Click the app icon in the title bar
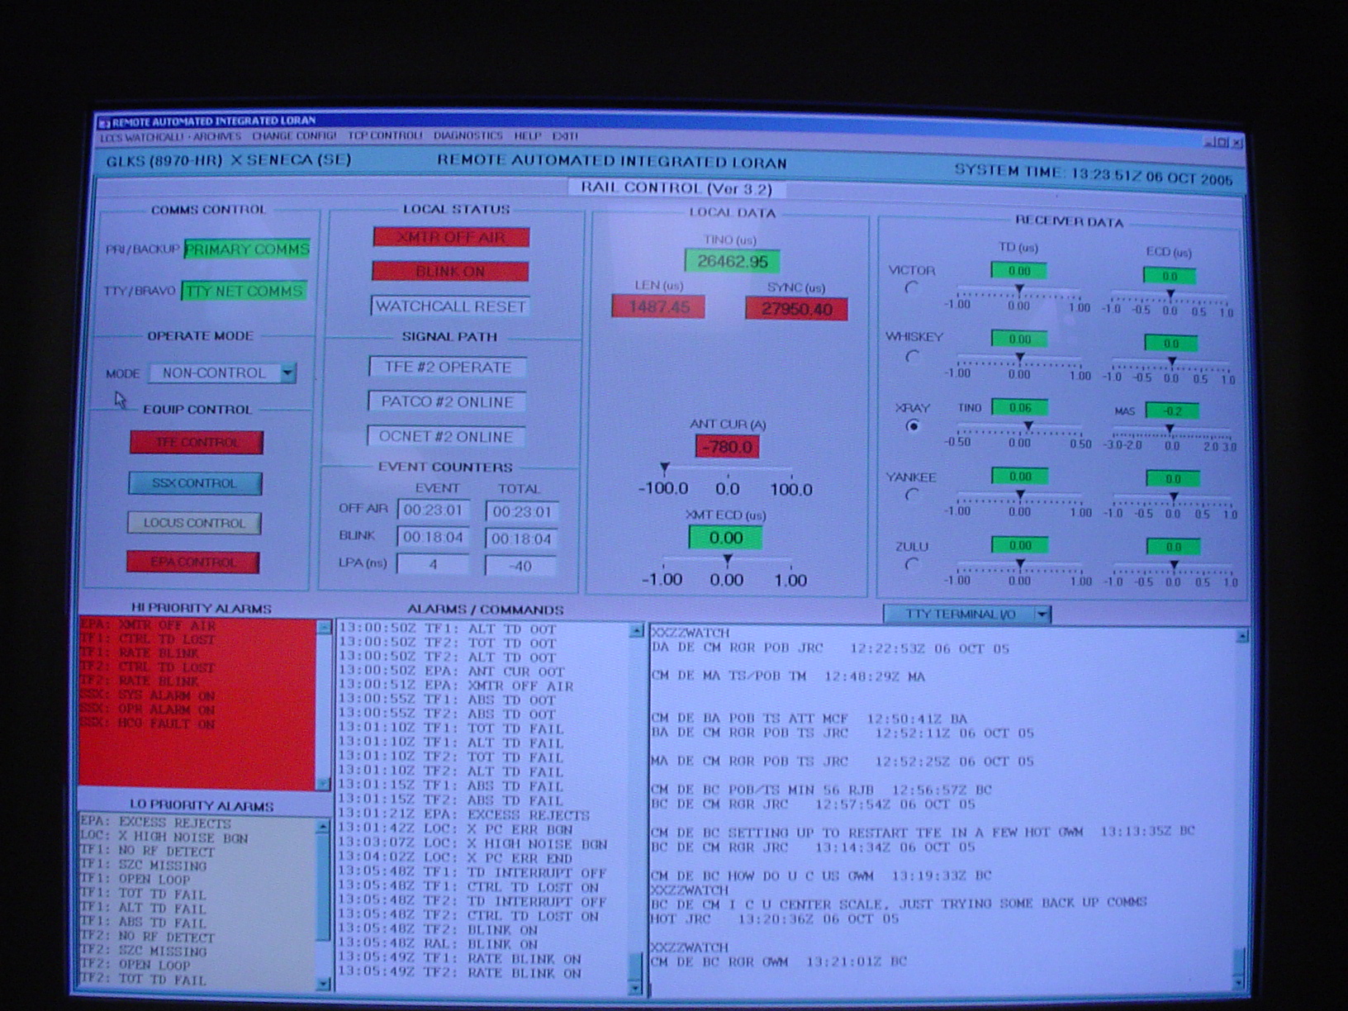This screenshot has width=1348, height=1011. click(x=104, y=123)
